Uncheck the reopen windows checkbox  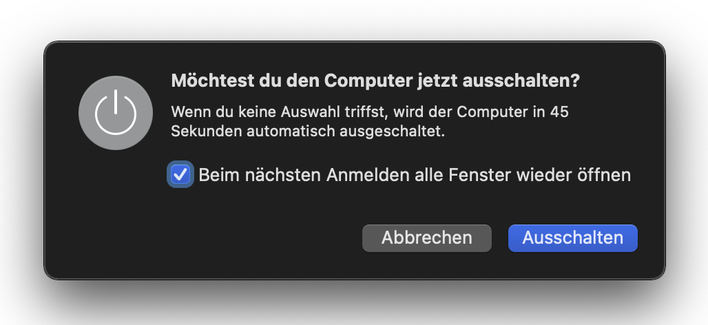[180, 175]
